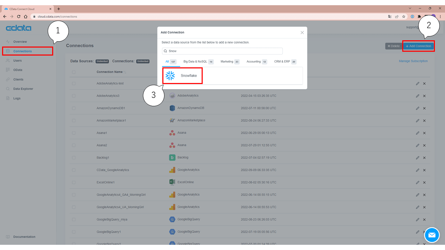Edit the AmazonMarketplace1 connection
This screenshot has height=250, width=445.
pos(418,120)
